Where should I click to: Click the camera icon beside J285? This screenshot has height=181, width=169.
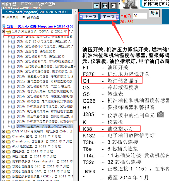(161, 114)
